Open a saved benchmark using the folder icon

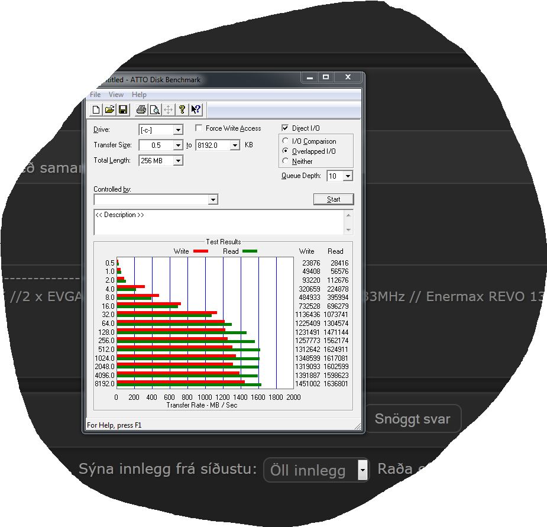click(x=109, y=109)
